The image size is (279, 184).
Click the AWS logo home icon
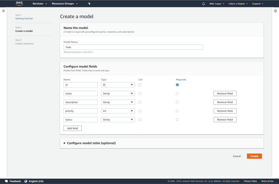[x=19, y=4]
